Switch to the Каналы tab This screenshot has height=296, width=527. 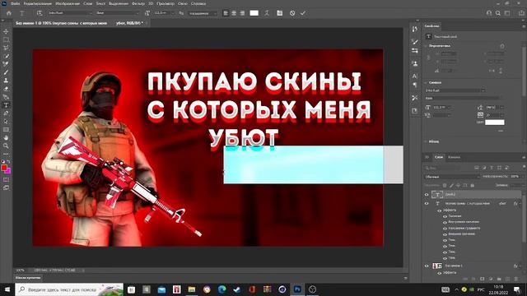pos(454,157)
